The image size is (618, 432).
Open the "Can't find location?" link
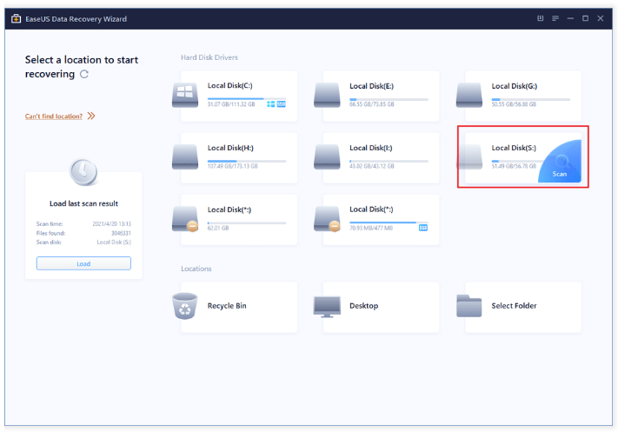tap(54, 116)
